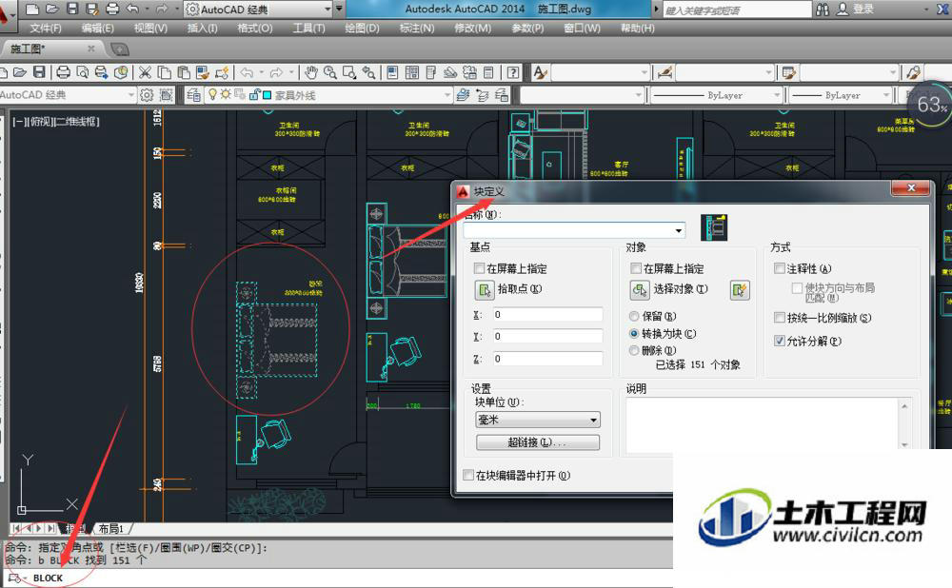The width and height of the screenshot is (952, 588).
Task: Open the 绘图(D) menu
Action: point(362,28)
